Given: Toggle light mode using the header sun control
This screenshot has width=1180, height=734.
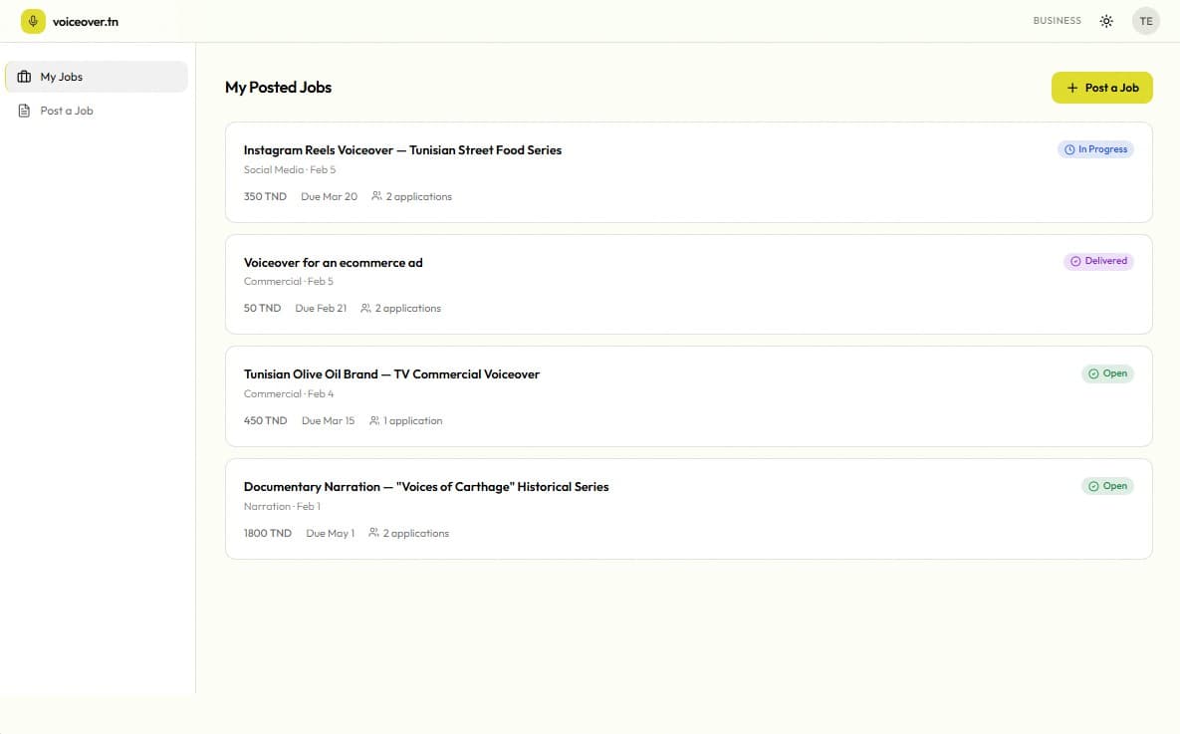Looking at the screenshot, I should [x=1105, y=20].
